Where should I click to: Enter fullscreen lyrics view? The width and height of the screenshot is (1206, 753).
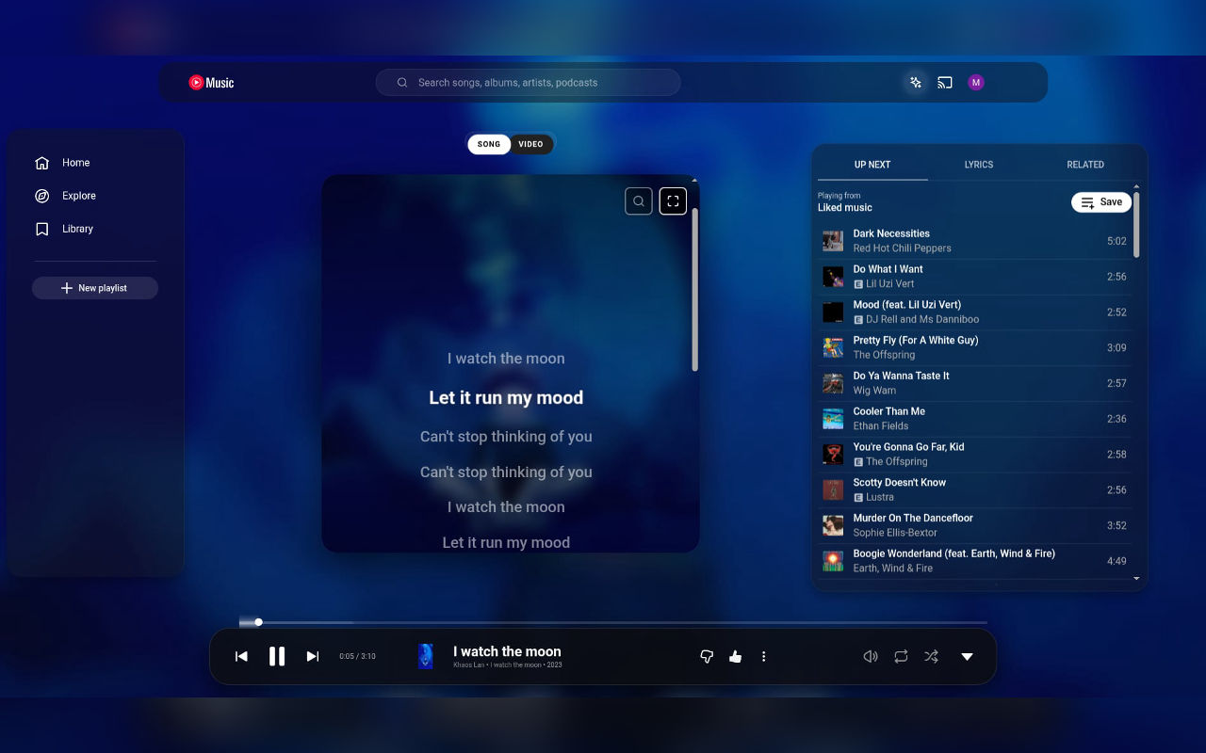pos(673,201)
